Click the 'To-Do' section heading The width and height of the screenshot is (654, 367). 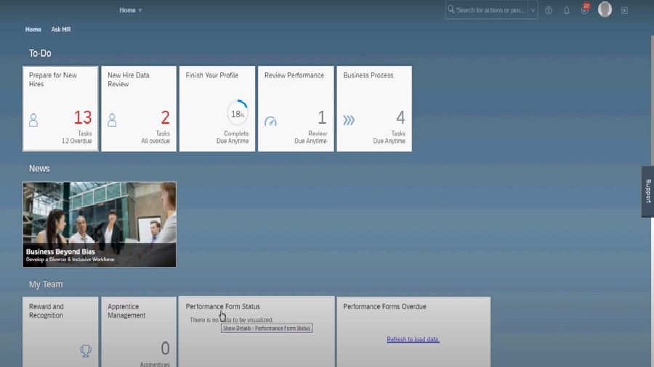click(x=40, y=53)
